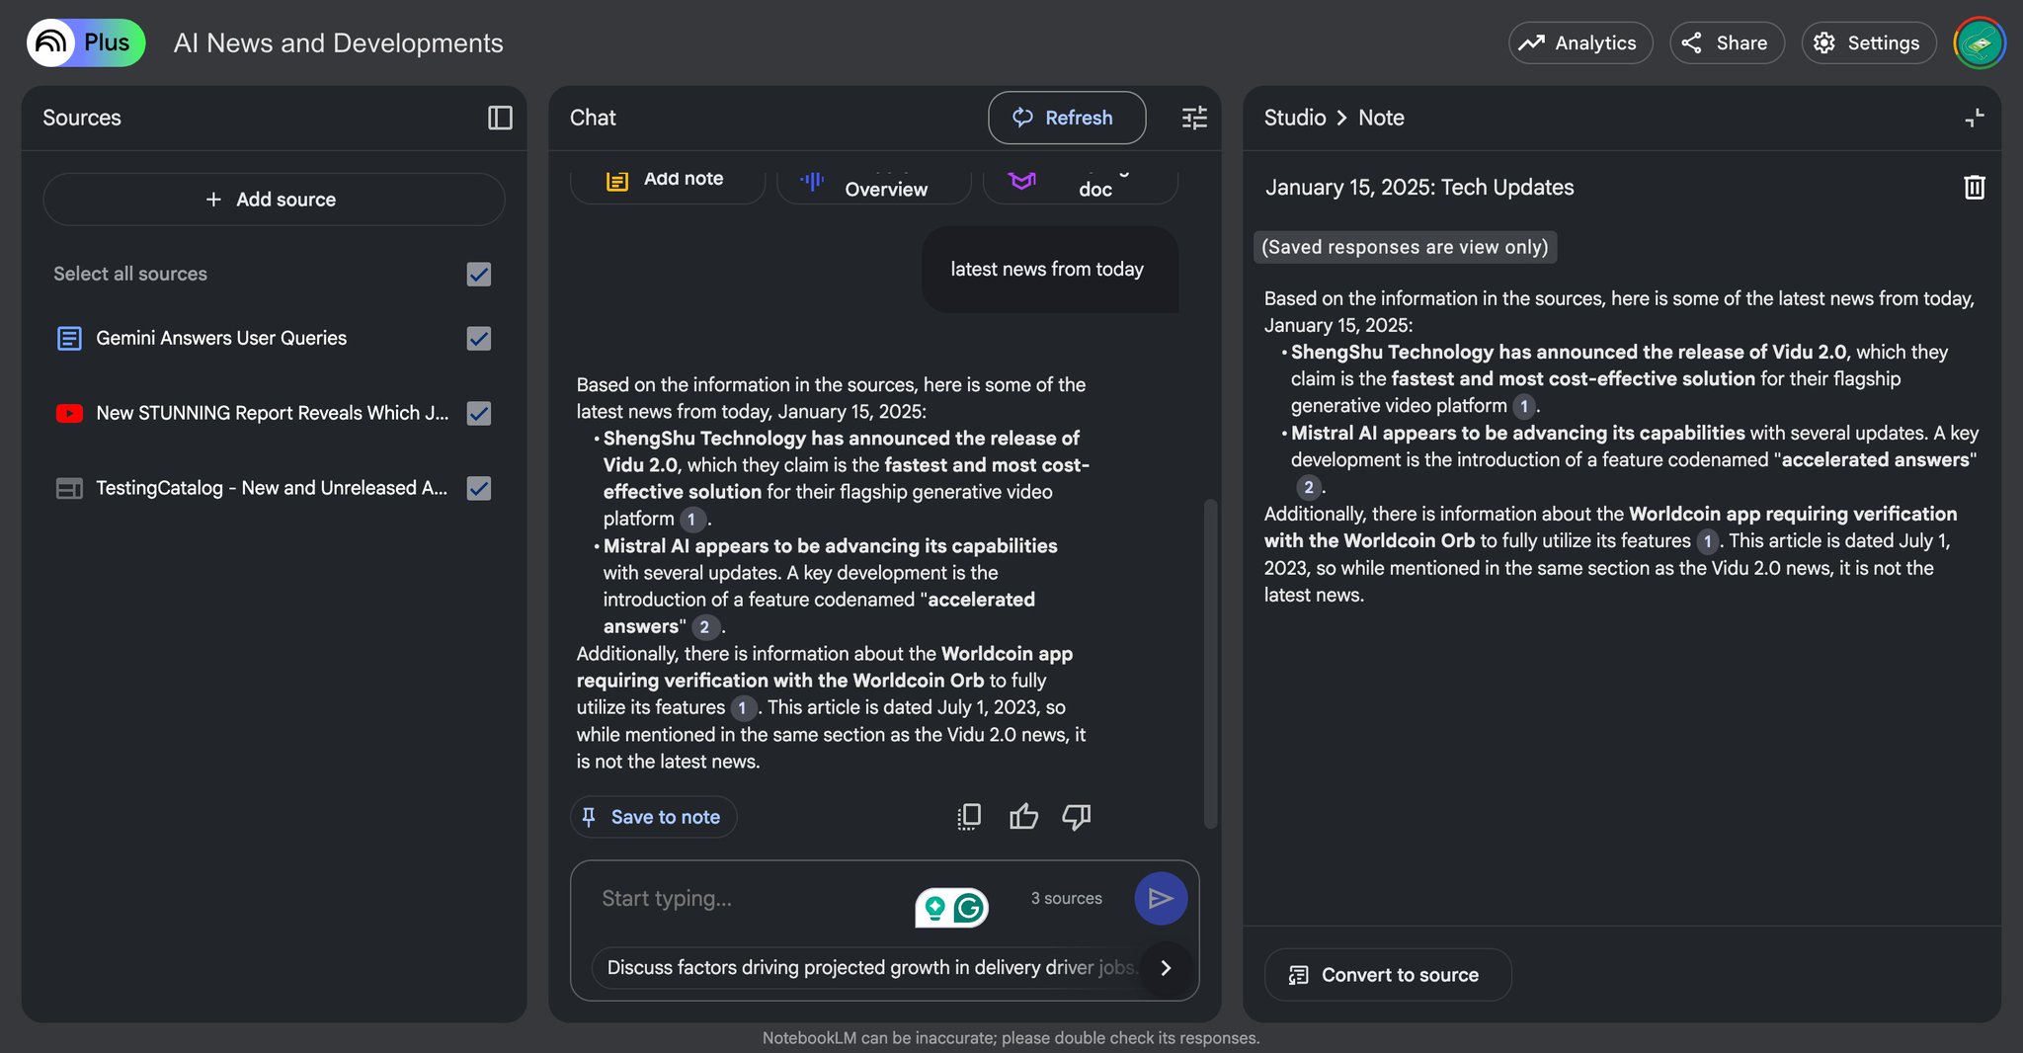The width and height of the screenshot is (2023, 1053).
Task: Open Analytics panel
Action: coord(1579,42)
